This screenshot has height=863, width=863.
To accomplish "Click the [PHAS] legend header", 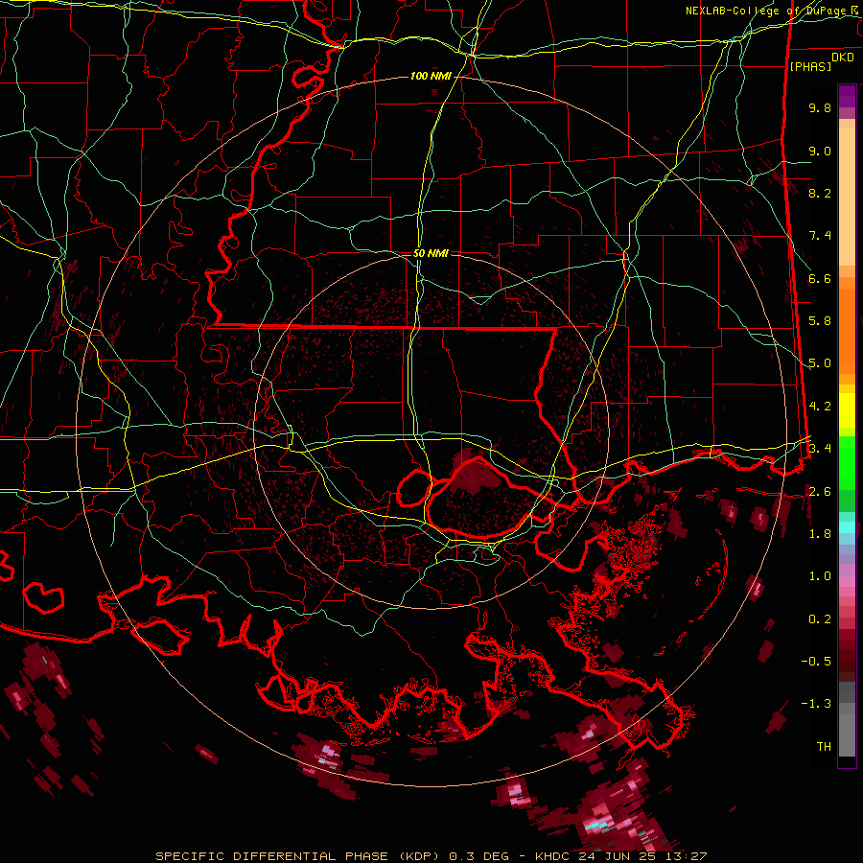I will coord(810,66).
